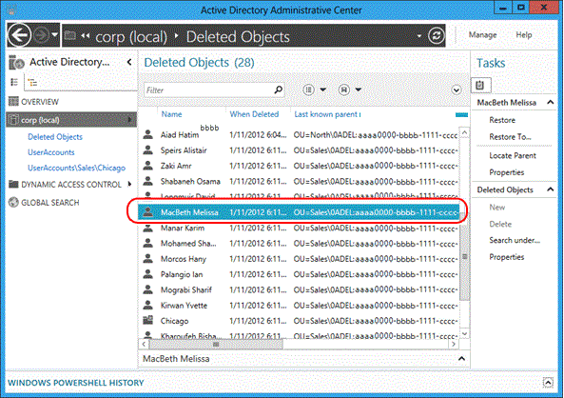Viewport: 564px width, 398px height.
Task: Expand Windows PowerShell History panel
Action: click(x=548, y=382)
